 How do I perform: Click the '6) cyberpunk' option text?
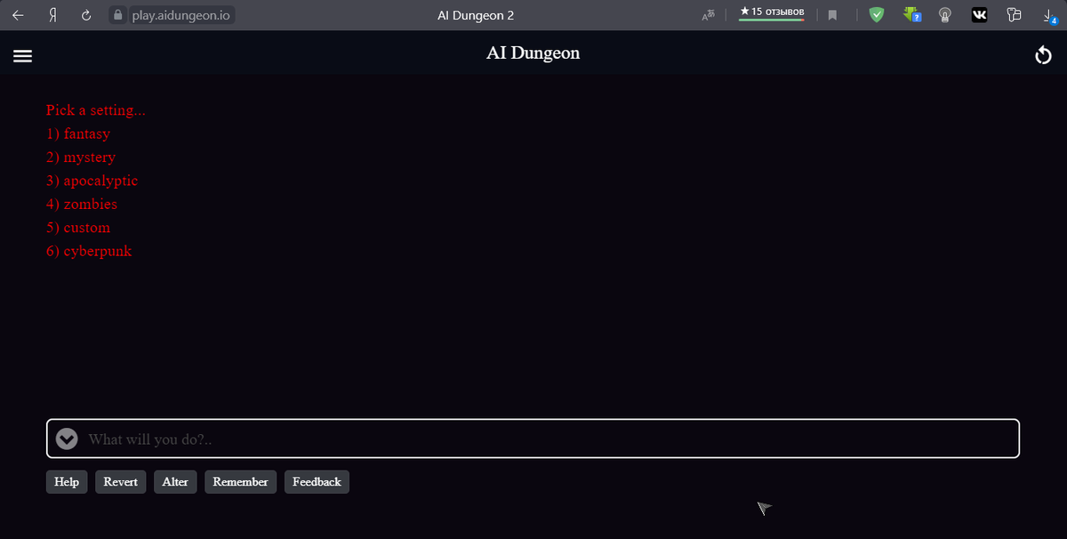pyautogui.click(x=89, y=251)
